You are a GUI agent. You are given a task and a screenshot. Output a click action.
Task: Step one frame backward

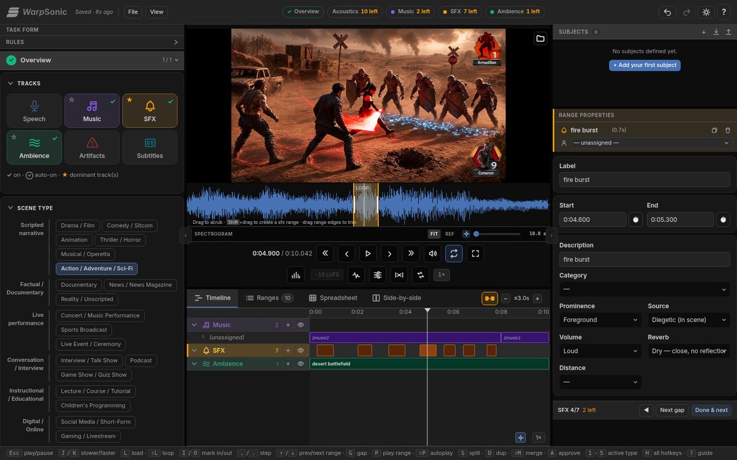pyautogui.click(x=347, y=253)
